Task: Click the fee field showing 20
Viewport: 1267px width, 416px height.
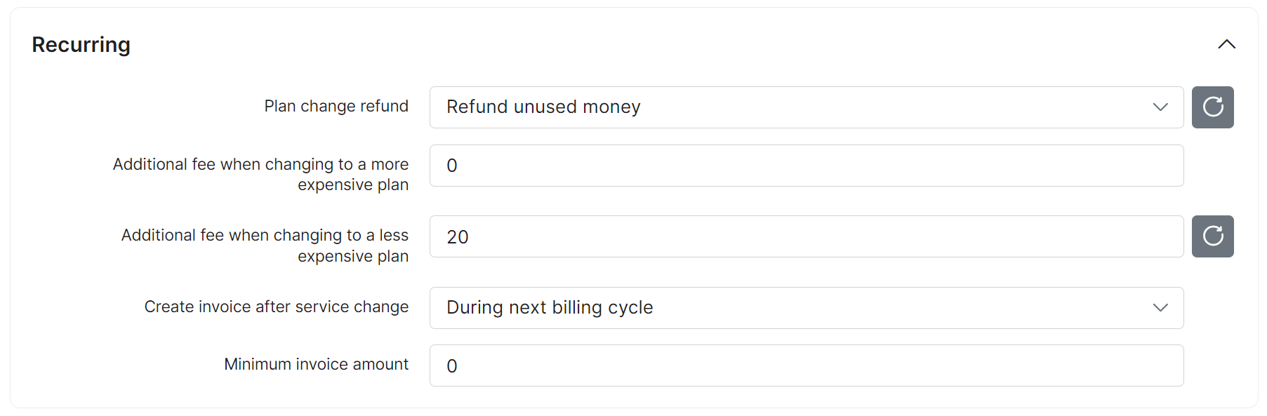Action: pos(806,236)
